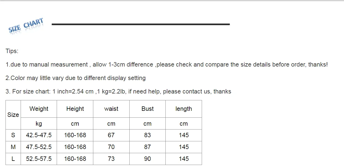The height and width of the screenshot is (168, 344).
Task: Select the waist column header
Action: click(x=111, y=109)
